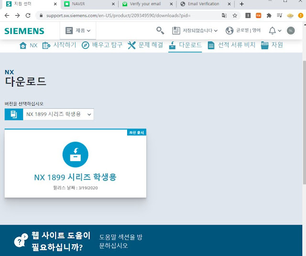Open the 선적 서류 비치 tab

[x=231, y=45]
